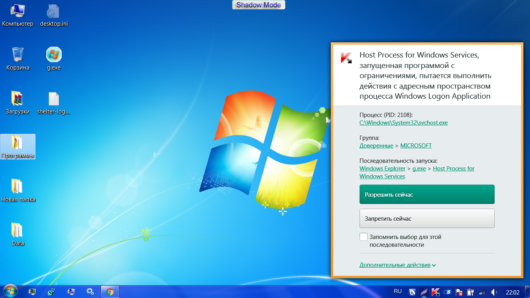Open the Chrome browser in taskbar
Image resolution: width=530 pixels, height=298 pixels.
tap(109, 291)
